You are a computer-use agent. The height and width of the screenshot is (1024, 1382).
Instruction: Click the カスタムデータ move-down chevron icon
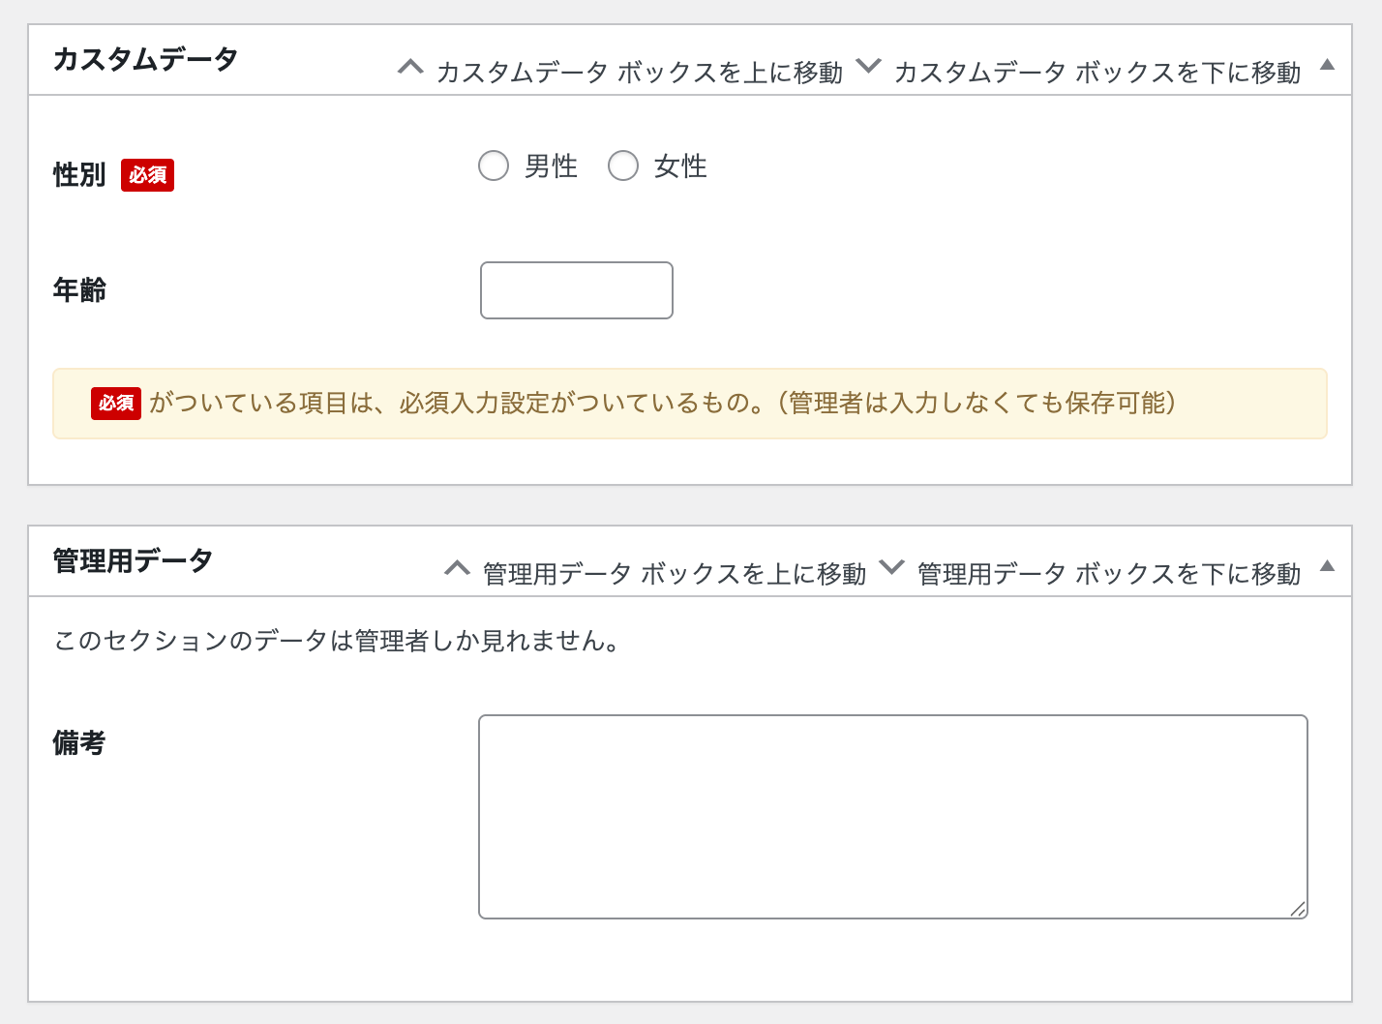tap(868, 67)
